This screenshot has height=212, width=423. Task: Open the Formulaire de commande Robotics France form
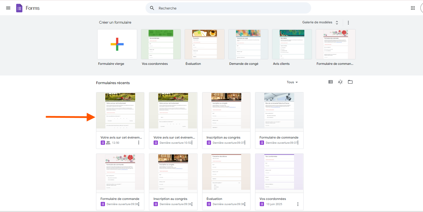(279, 112)
